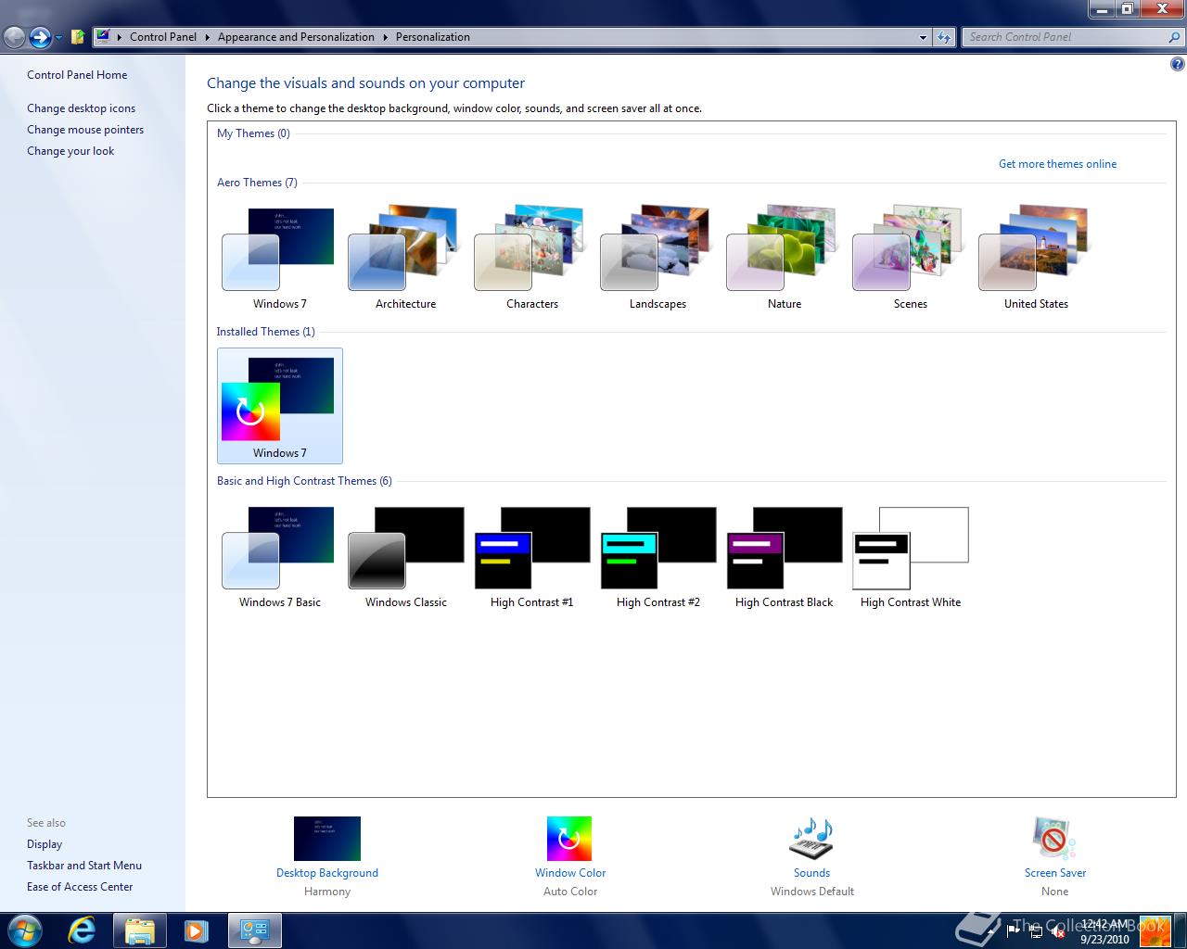Open Windows Media Player from taskbar
This screenshot has width=1187, height=949.
(x=196, y=930)
